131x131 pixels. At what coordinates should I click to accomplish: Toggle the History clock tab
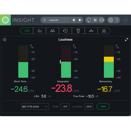(65, 31)
